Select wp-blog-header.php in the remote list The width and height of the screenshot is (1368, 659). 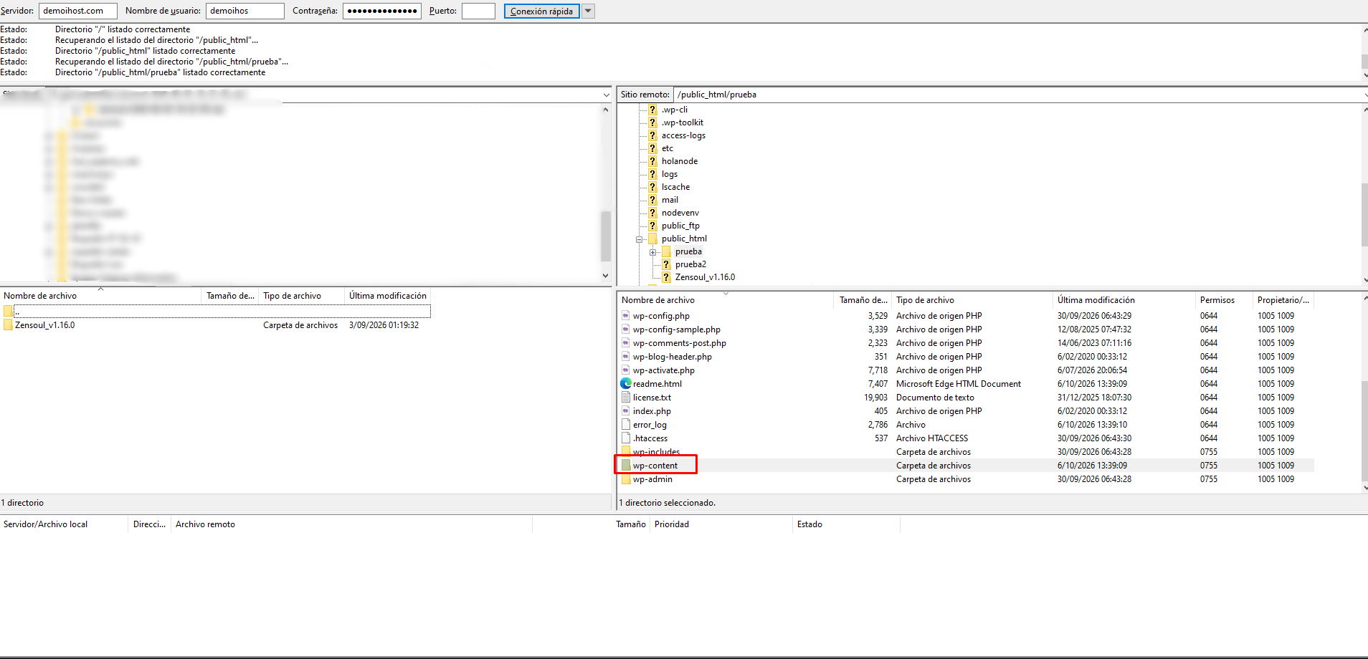point(673,357)
